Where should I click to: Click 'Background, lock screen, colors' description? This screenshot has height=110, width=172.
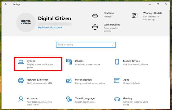pyautogui.click(x=90, y=83)
